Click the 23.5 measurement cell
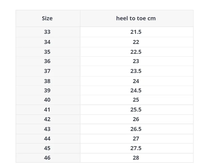Image resolution: width=221 pixels, height=167 pixels. point(136,71)
